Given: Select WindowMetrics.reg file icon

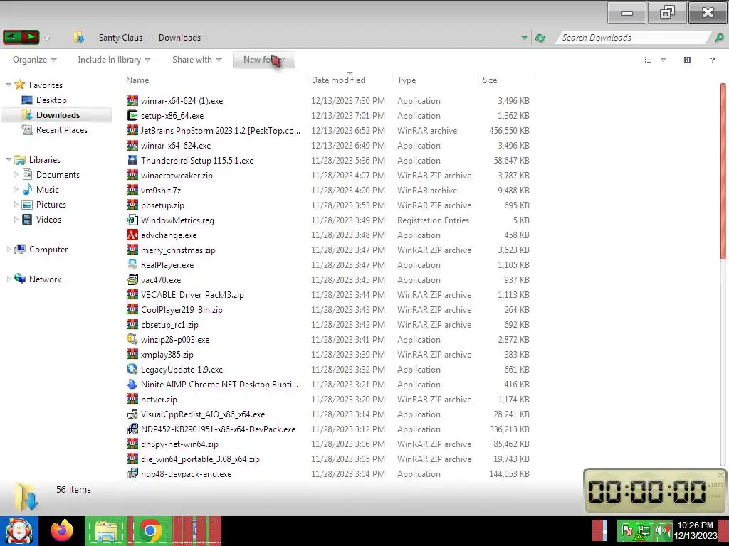Looking at the screenshot, I should [x=132, y=220].
